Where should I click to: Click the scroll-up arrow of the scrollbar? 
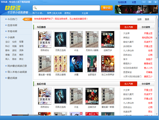point(157,17)
